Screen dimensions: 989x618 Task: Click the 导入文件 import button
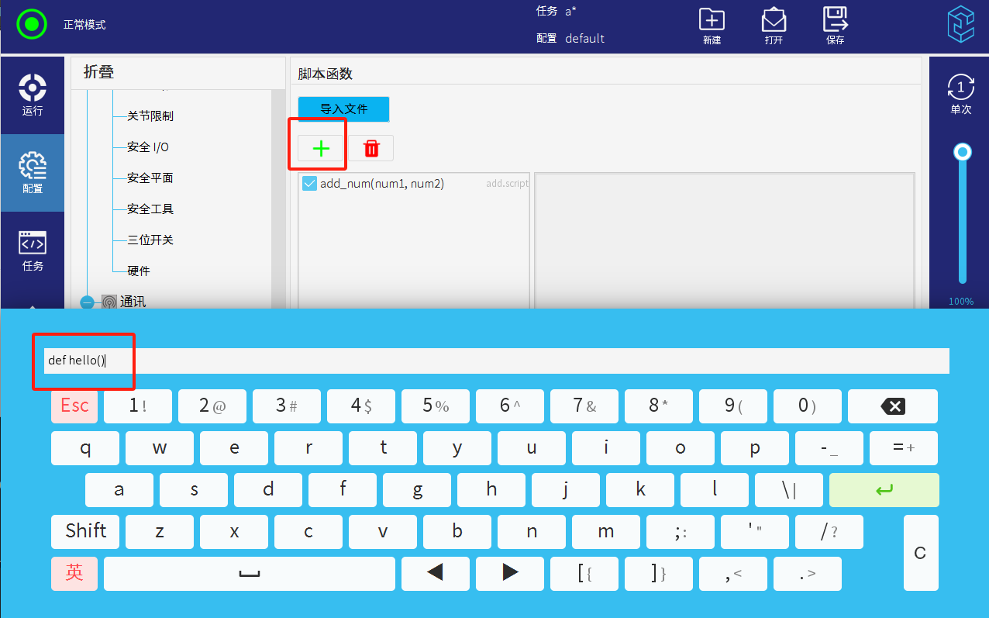click(343, 109)
